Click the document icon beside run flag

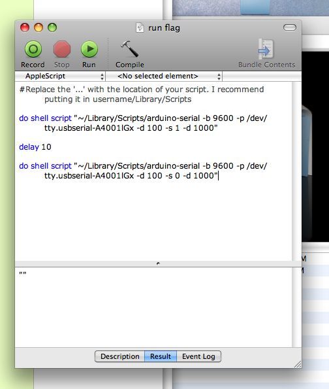(140, 27)
